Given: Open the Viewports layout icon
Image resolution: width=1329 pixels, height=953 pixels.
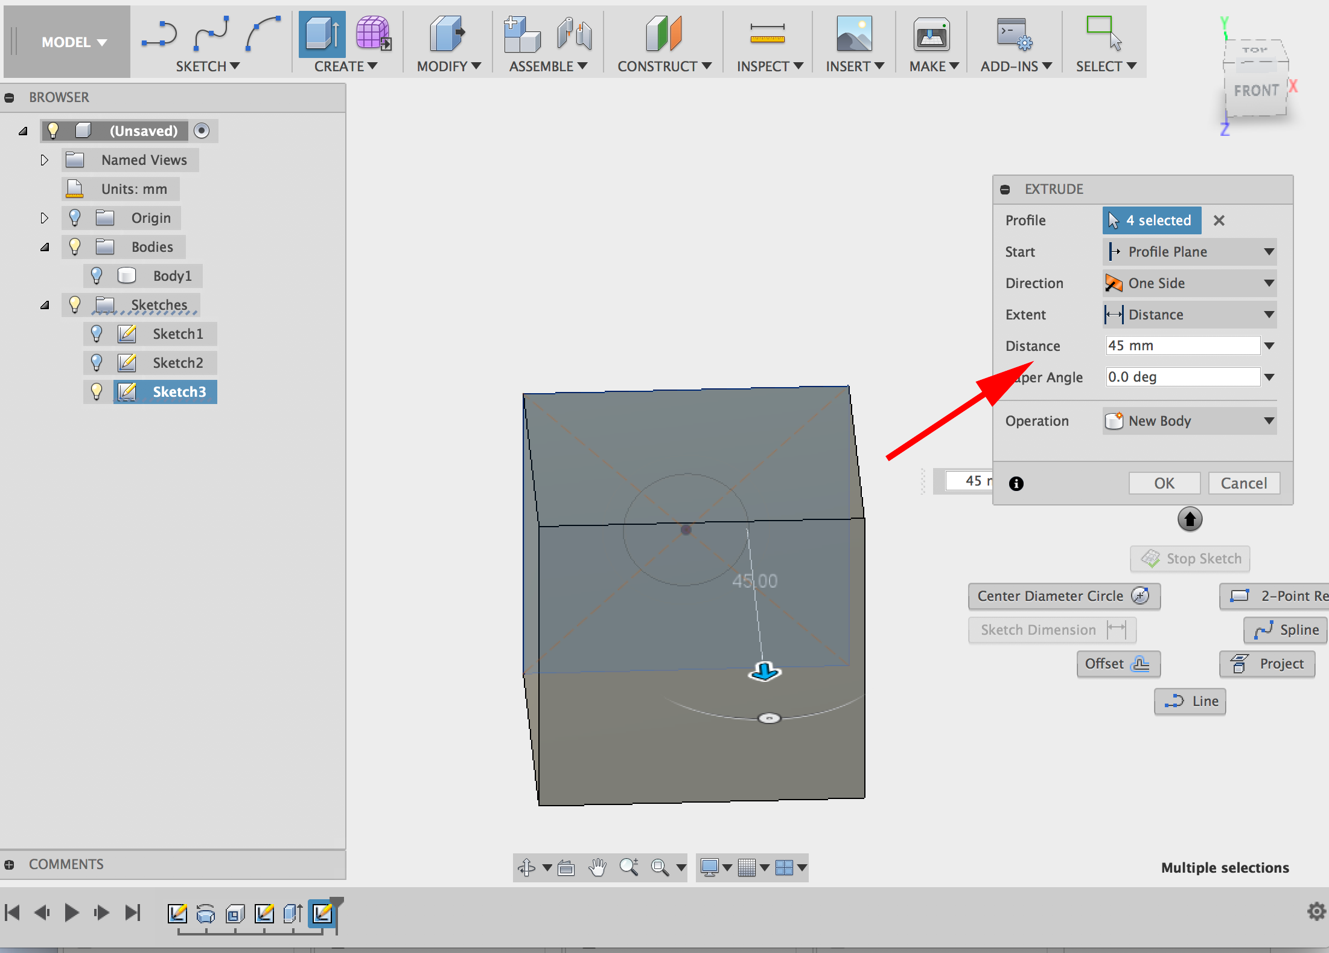Looking at the screenshot, I should [x=784, y=867].
